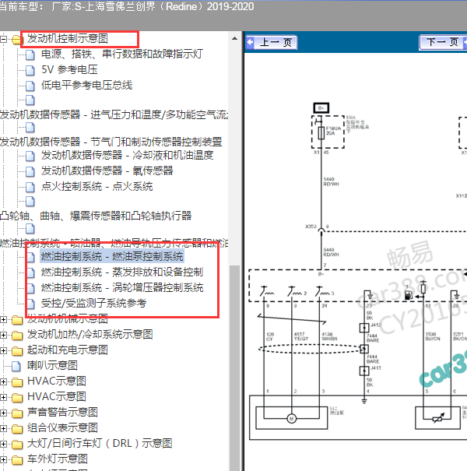Screen dimensions: 467x471
Task: Open 发动机数据传感器 - 氧传感器 diagram
Action: coord(107,171)
